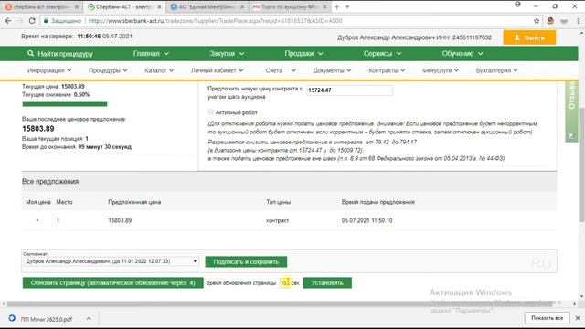585x329 pixels.
Task: Click Подписать и сохранить button
Action: coord(246,262)
